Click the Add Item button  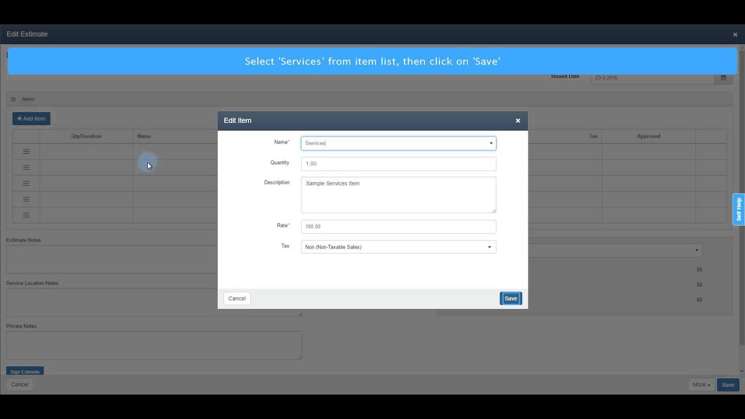[x=31, y=119]
